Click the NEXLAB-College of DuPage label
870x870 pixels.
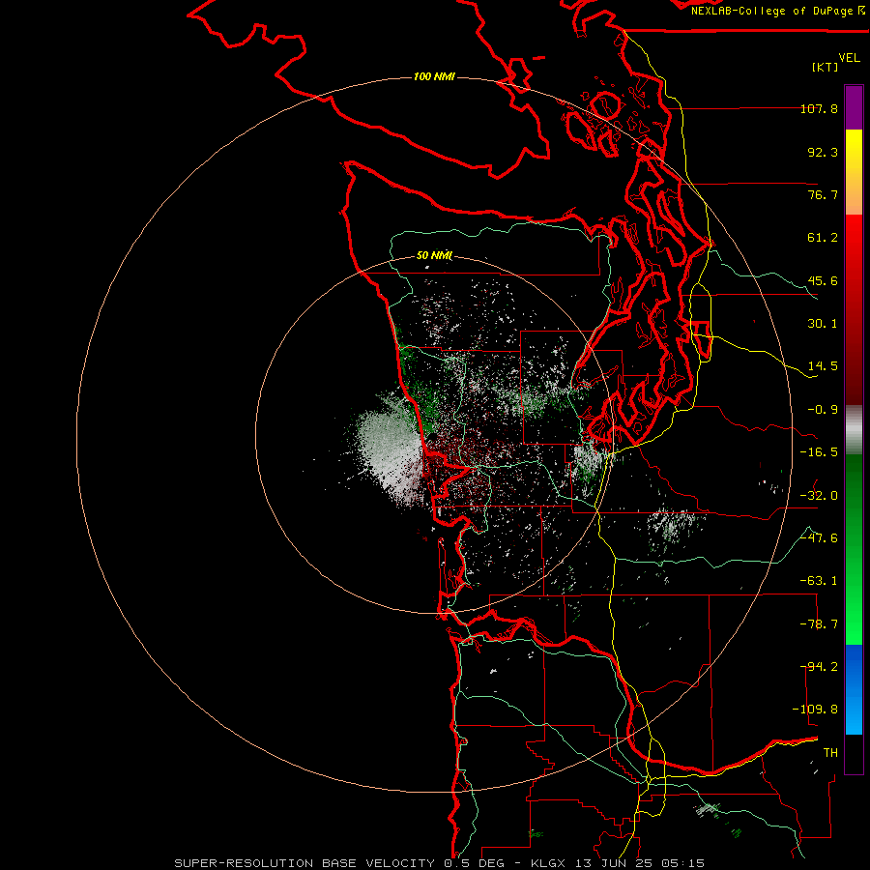(771, 11)
